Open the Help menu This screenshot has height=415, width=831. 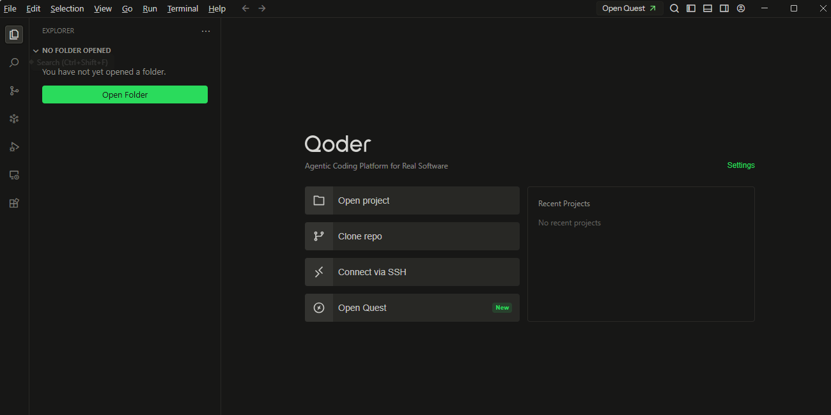point(217,8)
